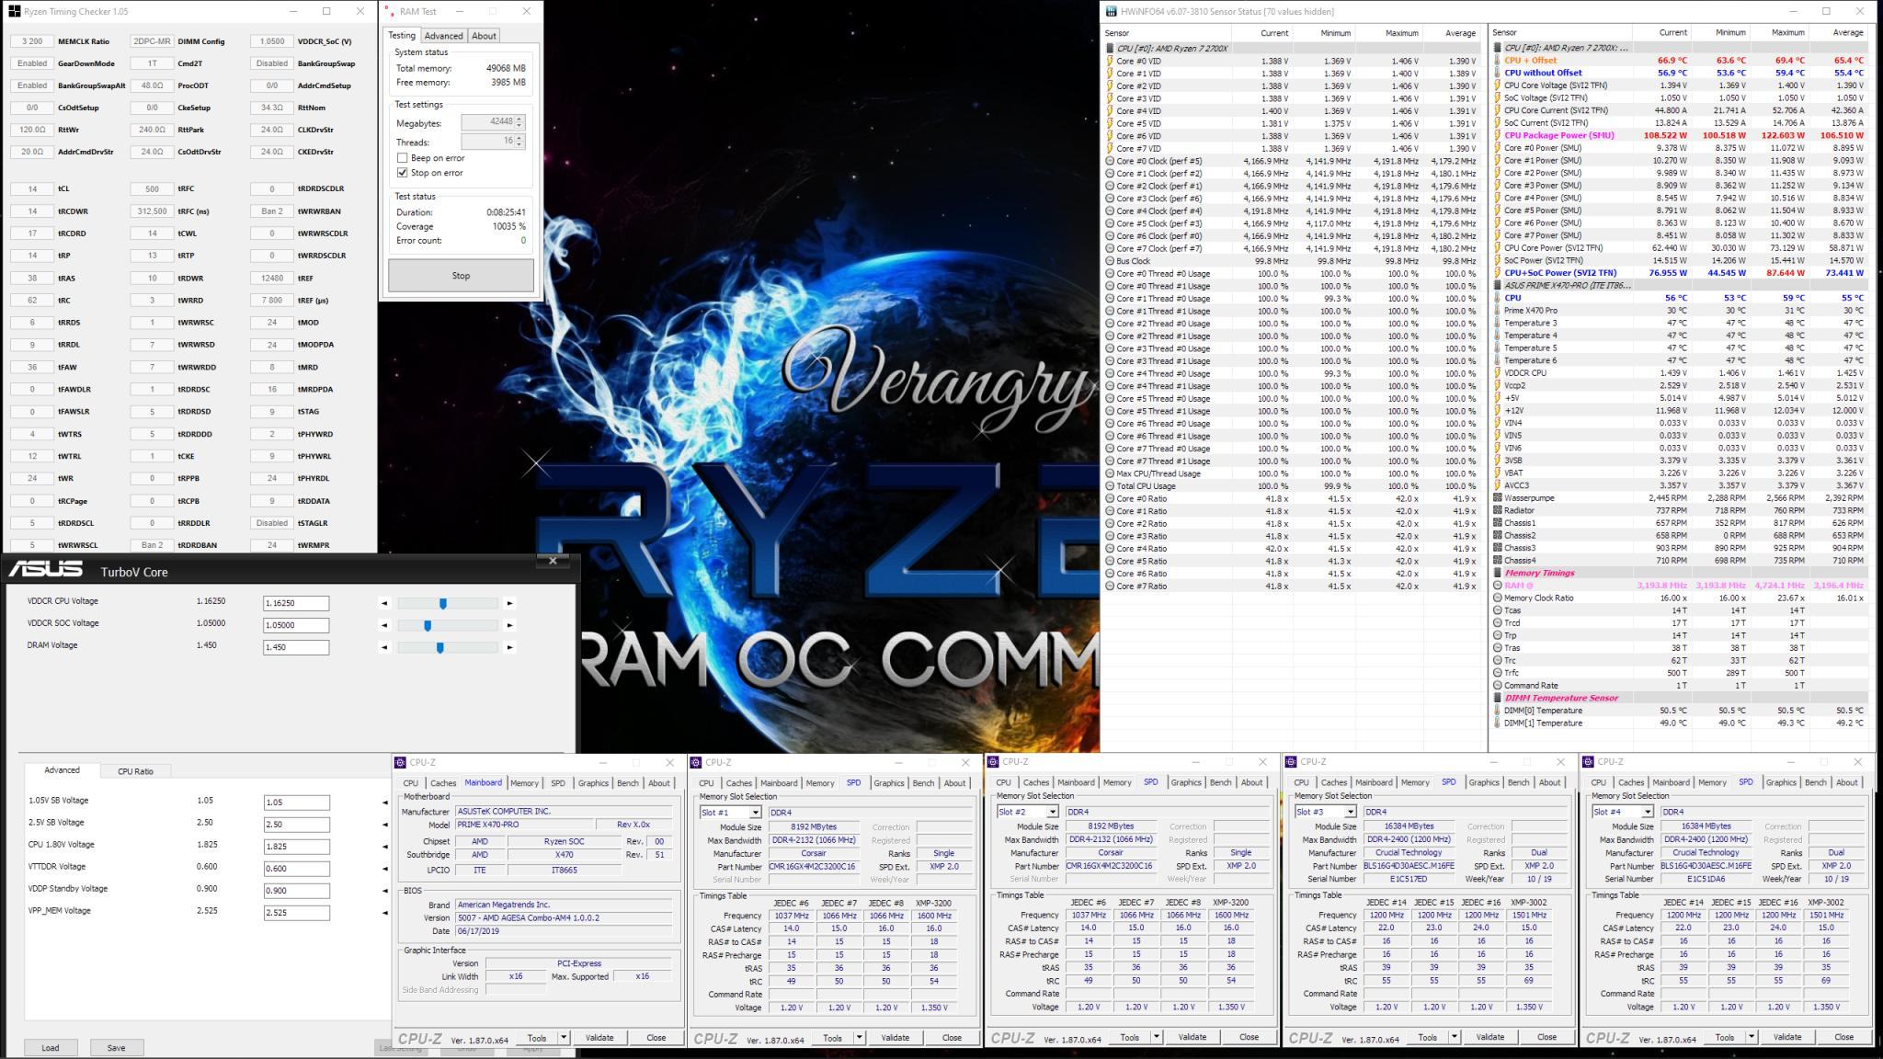
Task: Uncheck the Stop on error checkbox
Action: (x=402, y=173)
